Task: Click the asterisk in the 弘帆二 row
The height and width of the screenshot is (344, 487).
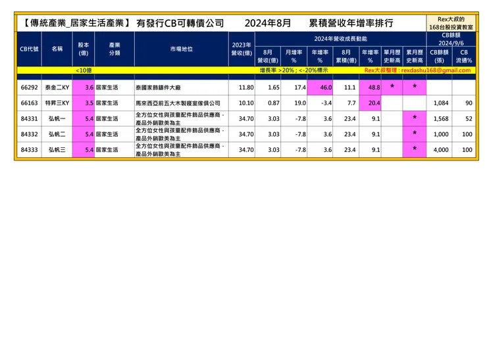Action: click(415, 134)
